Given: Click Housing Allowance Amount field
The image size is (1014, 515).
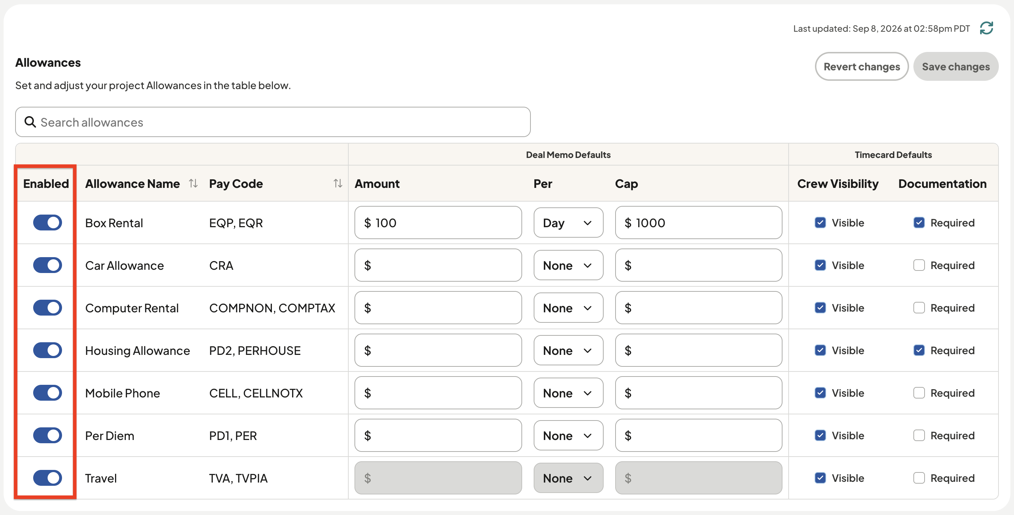Looking at the screenshot, I should coord(438,350).
